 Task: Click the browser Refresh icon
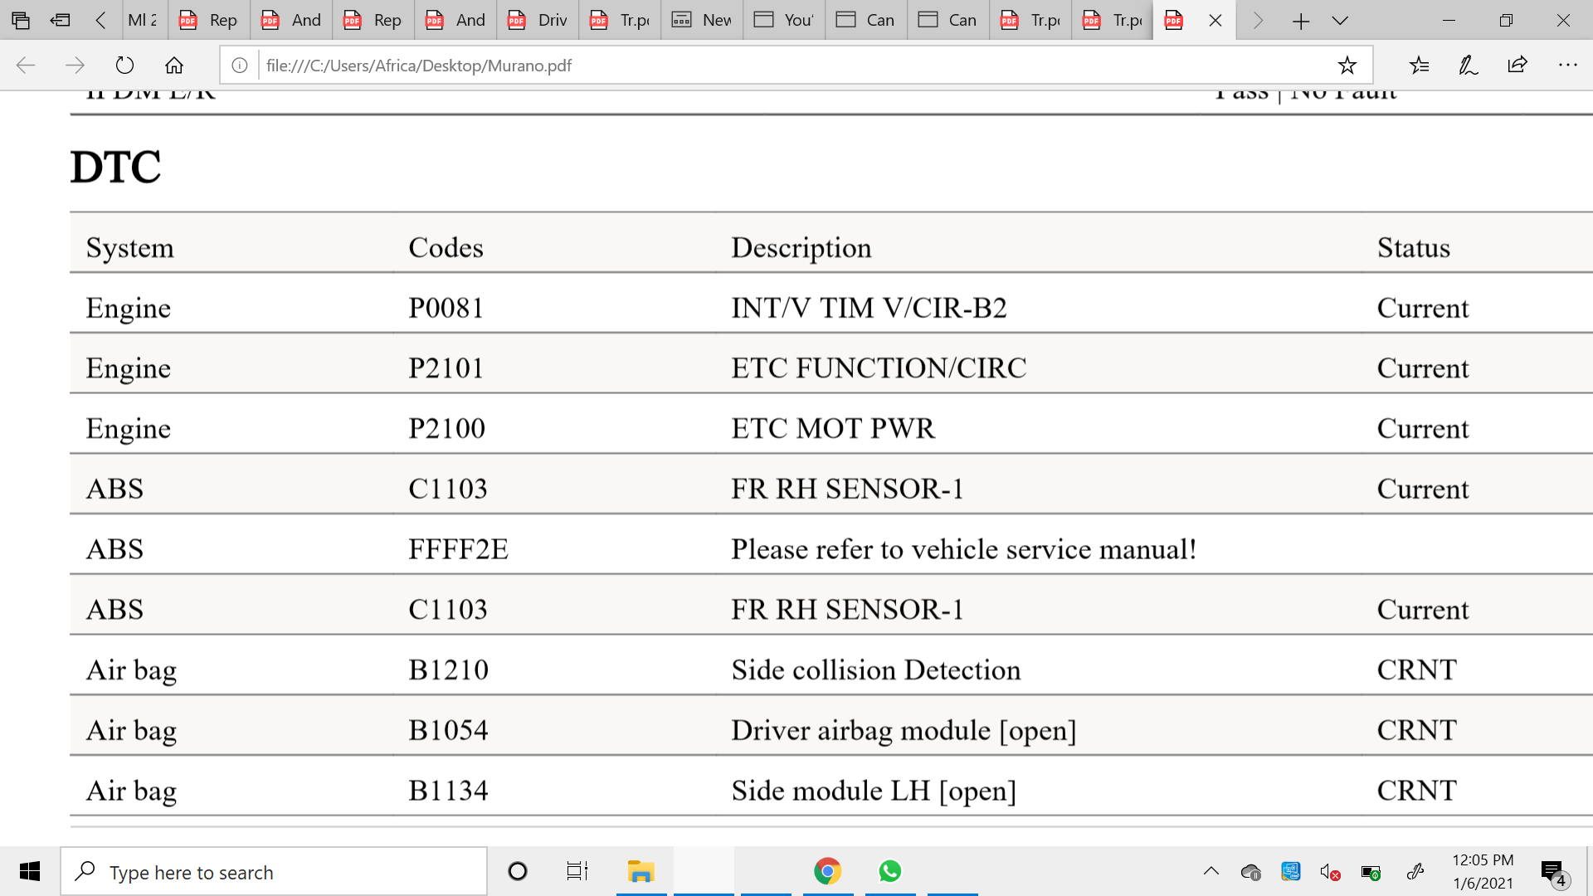(124, 66)
